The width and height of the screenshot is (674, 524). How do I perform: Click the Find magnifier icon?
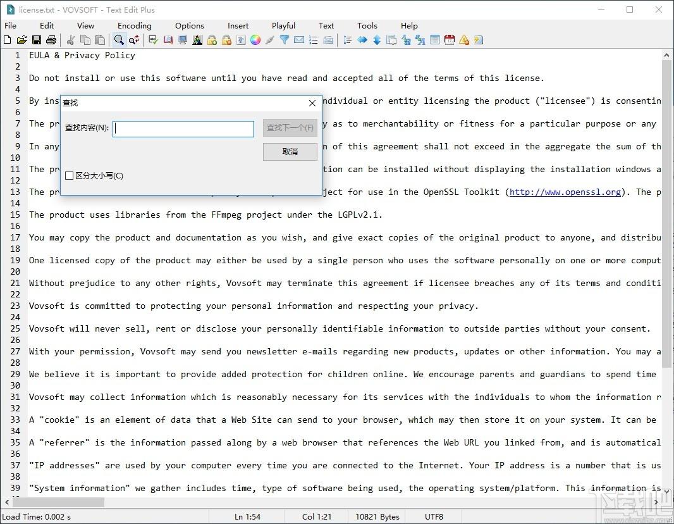coord(119,40)
